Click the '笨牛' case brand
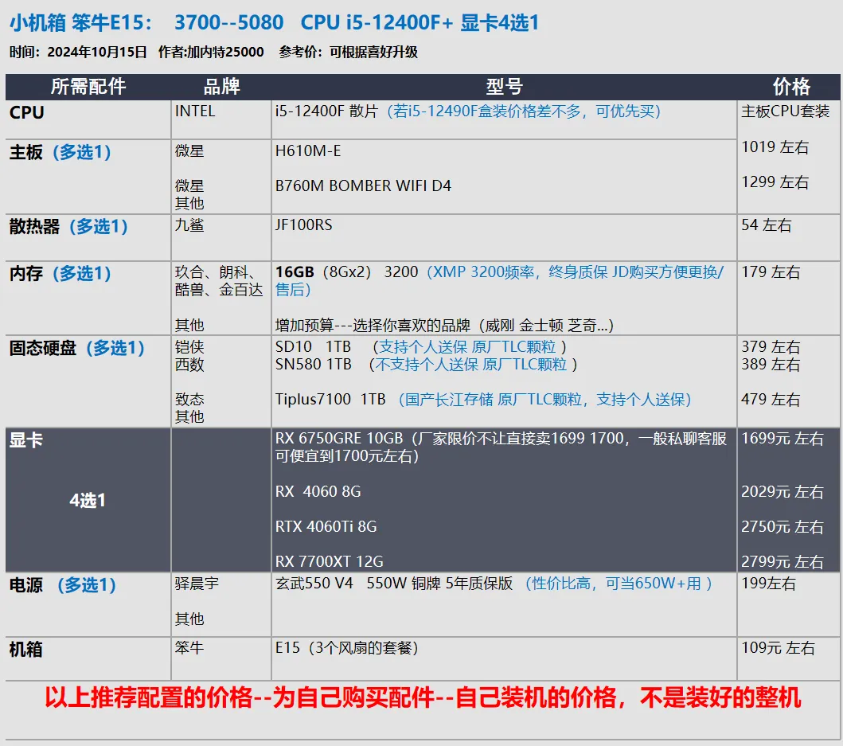843x746 pixels. tap(189, 647)
